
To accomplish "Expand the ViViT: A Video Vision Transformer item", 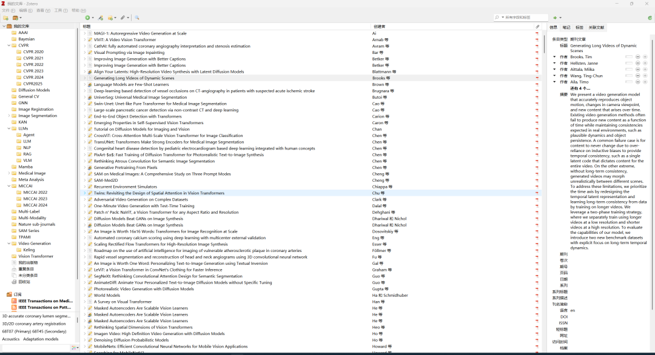I will pos(85,39).
